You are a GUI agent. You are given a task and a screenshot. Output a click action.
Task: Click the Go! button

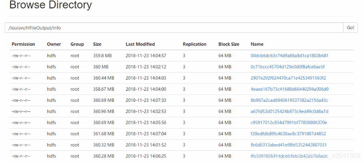coord(350,28)
